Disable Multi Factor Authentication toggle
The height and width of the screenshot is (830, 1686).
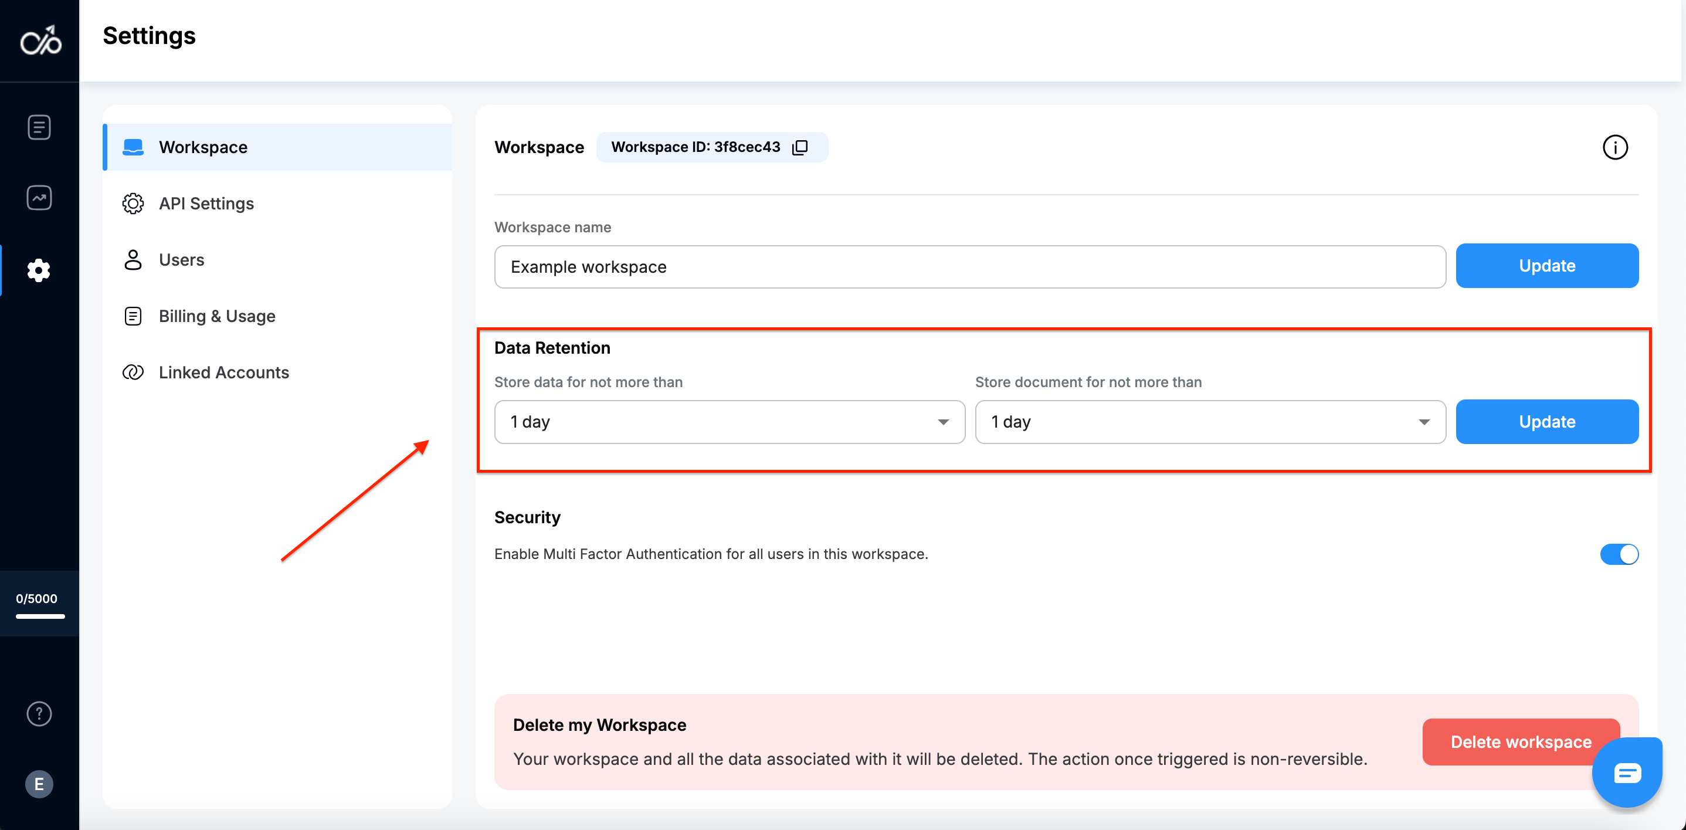(x=1619, y=554)
